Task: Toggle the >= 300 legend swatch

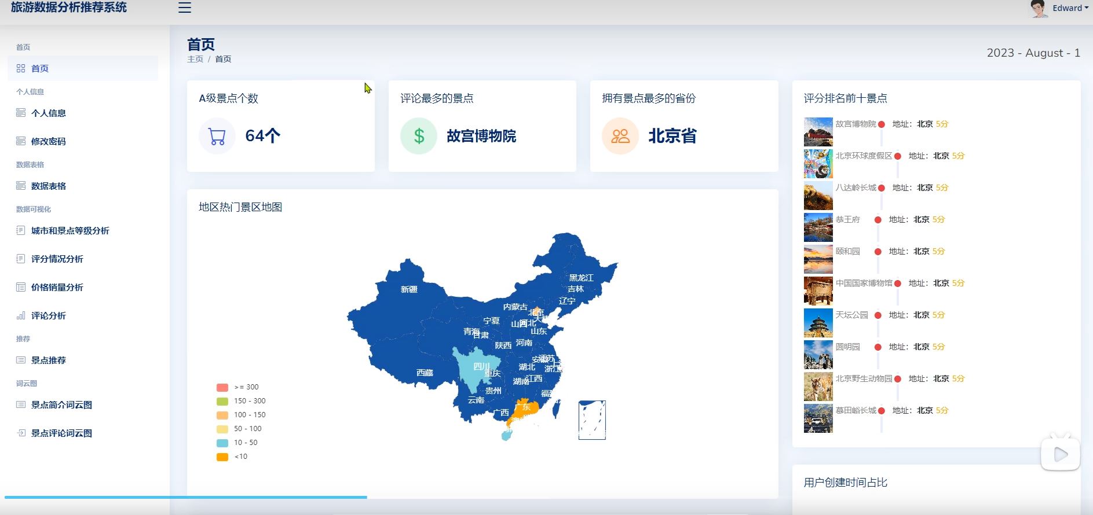Action: coord(222,387)
